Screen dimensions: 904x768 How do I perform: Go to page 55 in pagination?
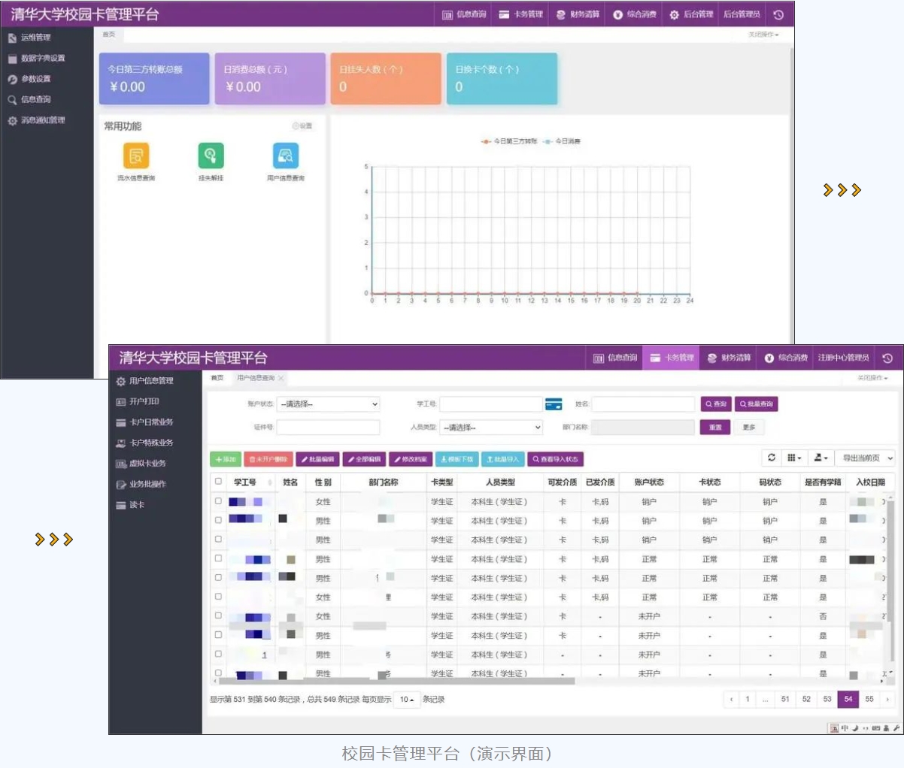pyautogui.click(x=869, y=700)
